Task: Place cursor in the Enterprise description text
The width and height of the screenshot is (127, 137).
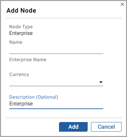Action: pos(21,104)
